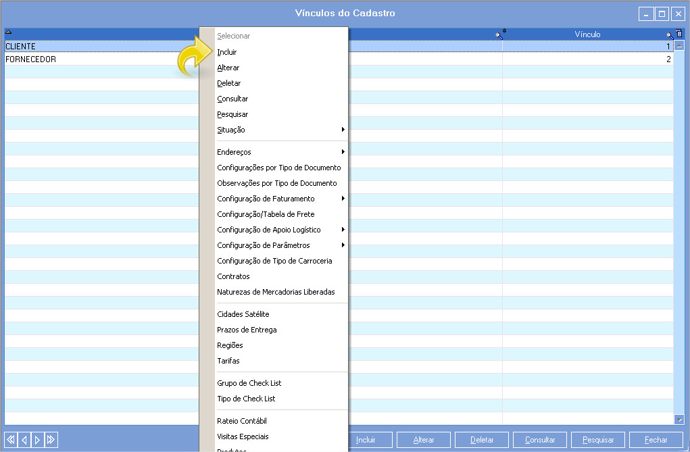Click the Alterar button in the bottom bar
This screenshot has width=690, height=452.
tap(424, 440)
